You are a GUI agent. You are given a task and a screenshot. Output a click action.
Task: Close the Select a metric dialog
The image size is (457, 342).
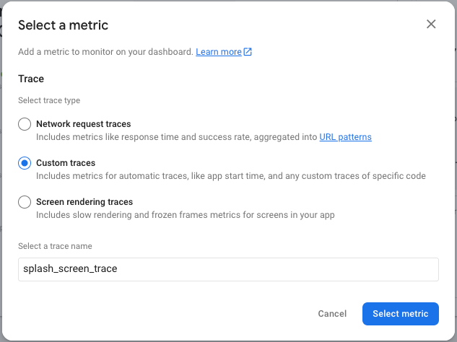[431, 24]
